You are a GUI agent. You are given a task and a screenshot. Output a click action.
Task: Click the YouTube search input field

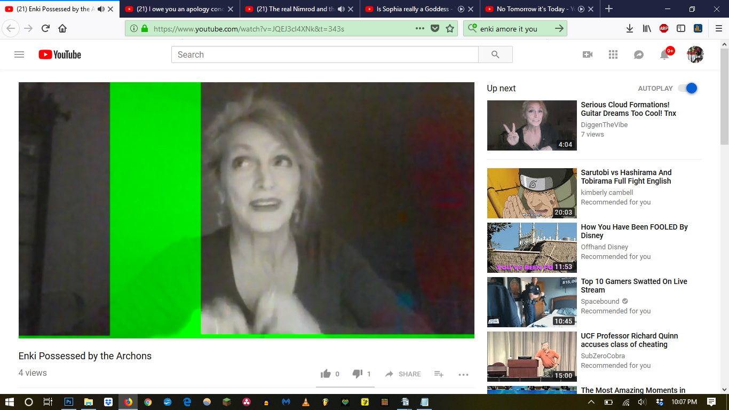[x=325, y=54]
